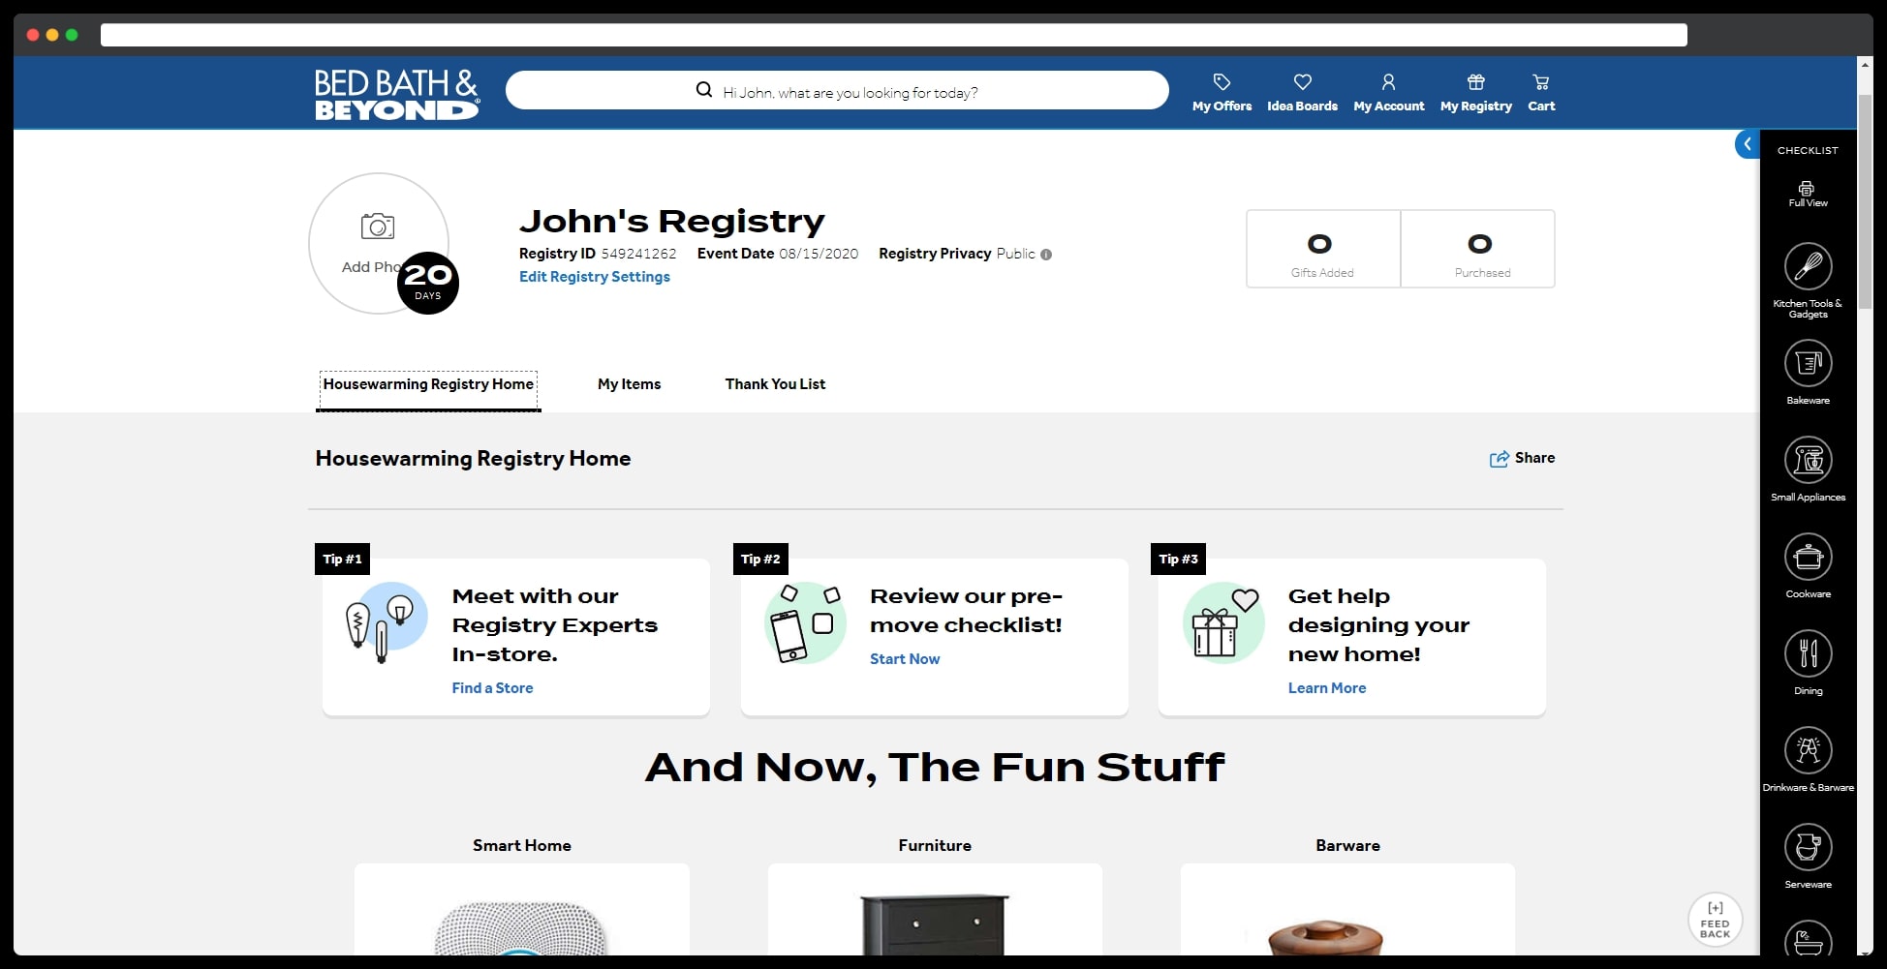Screen dimensions: 1887x969
Task: Switch to My Items tab
Action: [629, 384]
